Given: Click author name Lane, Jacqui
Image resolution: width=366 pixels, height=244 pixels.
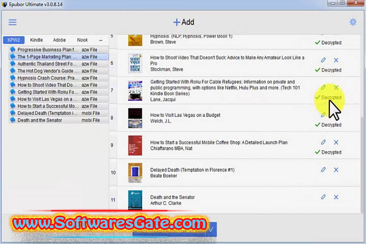Looking at the screenshot, I should [163, 100].
